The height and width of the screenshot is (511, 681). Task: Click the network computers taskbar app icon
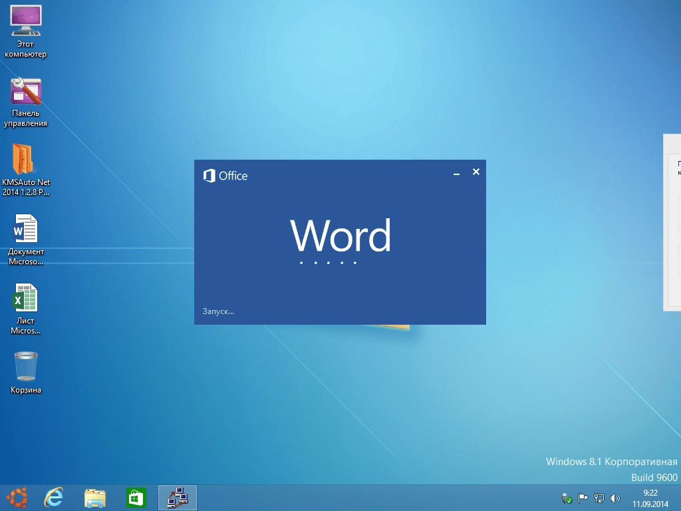tap(177, 498)
